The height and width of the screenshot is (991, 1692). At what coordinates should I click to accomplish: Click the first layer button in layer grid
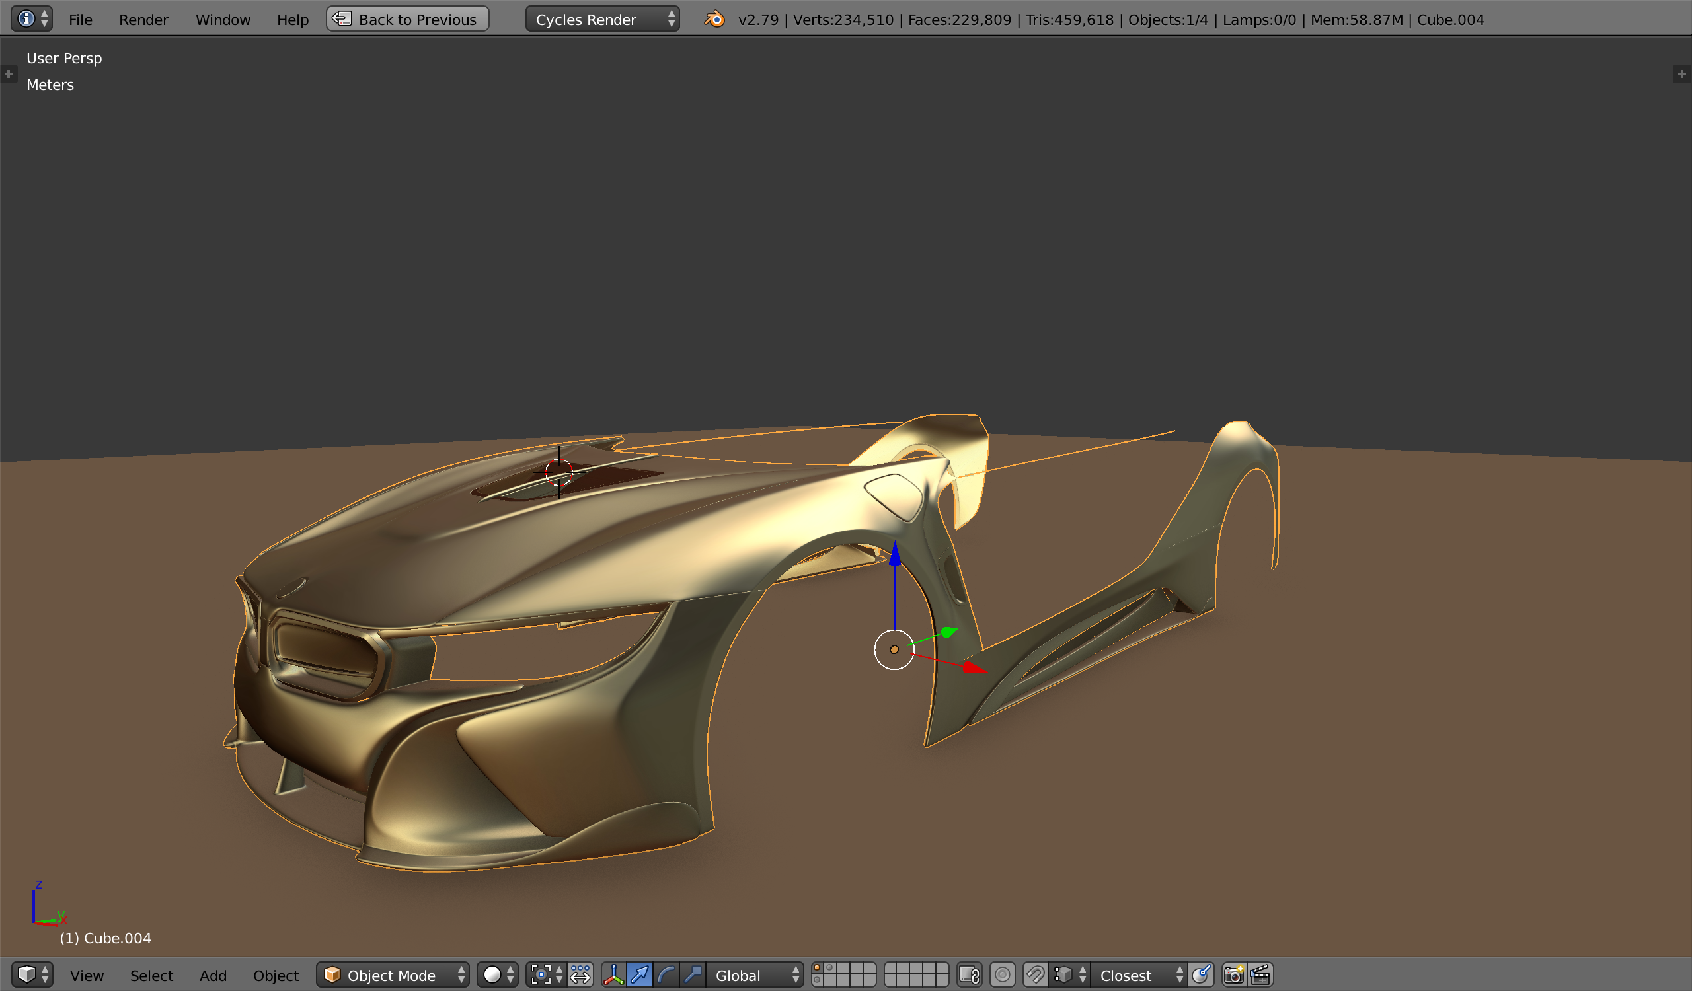tap(818, 968)
